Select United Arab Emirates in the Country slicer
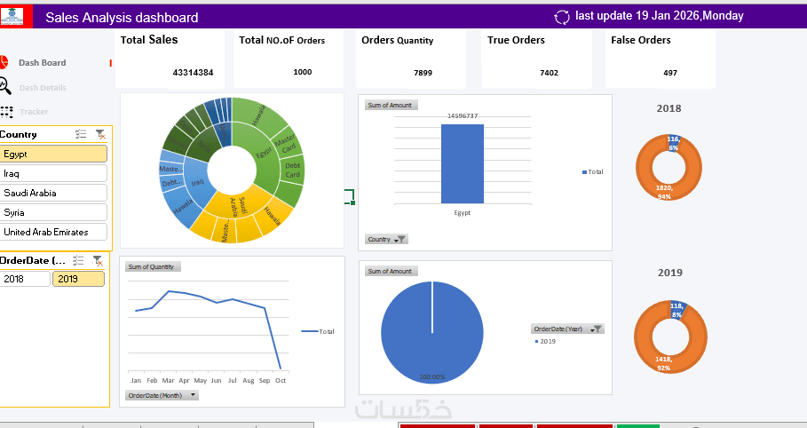This screenshot has width=807, height=428. 53,232
